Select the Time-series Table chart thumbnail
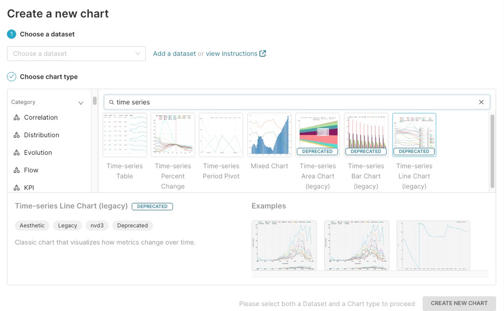The image size is (504, 311). point(124,135)
